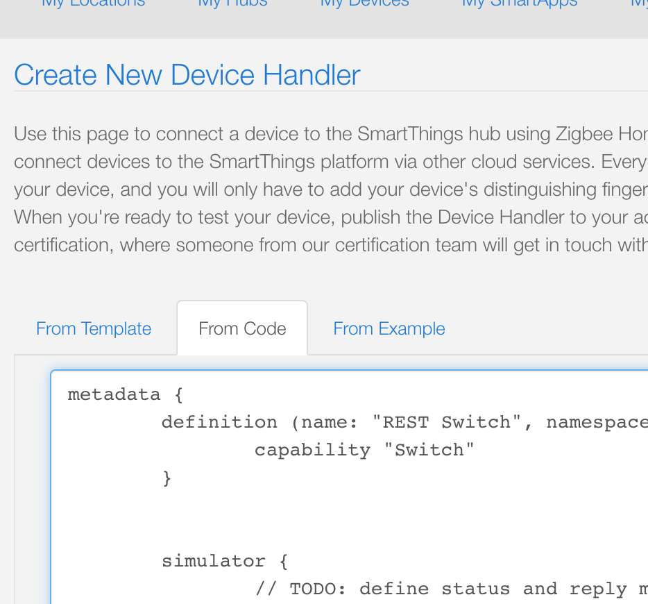This screenshot has height=604, width=648.
Task: Place cursor on the capability "Switch" line
Action: click(x=364, y=450)
